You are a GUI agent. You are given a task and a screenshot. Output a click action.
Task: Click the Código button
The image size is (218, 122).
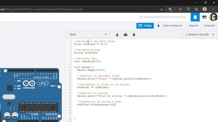coord(145,26)
